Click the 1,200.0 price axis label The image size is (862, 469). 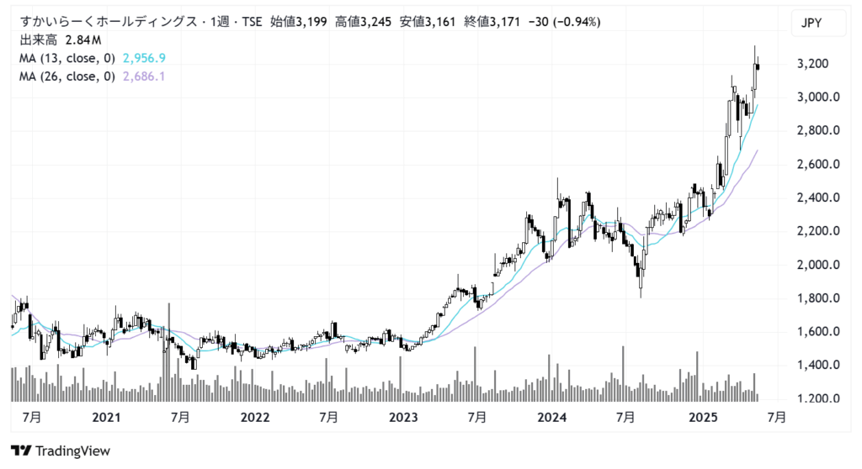click(818, 398)
